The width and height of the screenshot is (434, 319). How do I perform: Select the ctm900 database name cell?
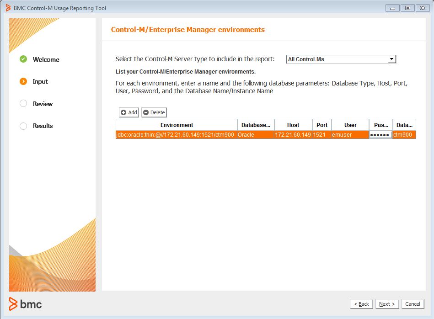[404, 135]
